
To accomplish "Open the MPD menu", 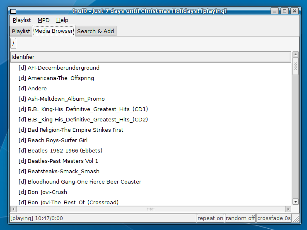I will point(44,20).
